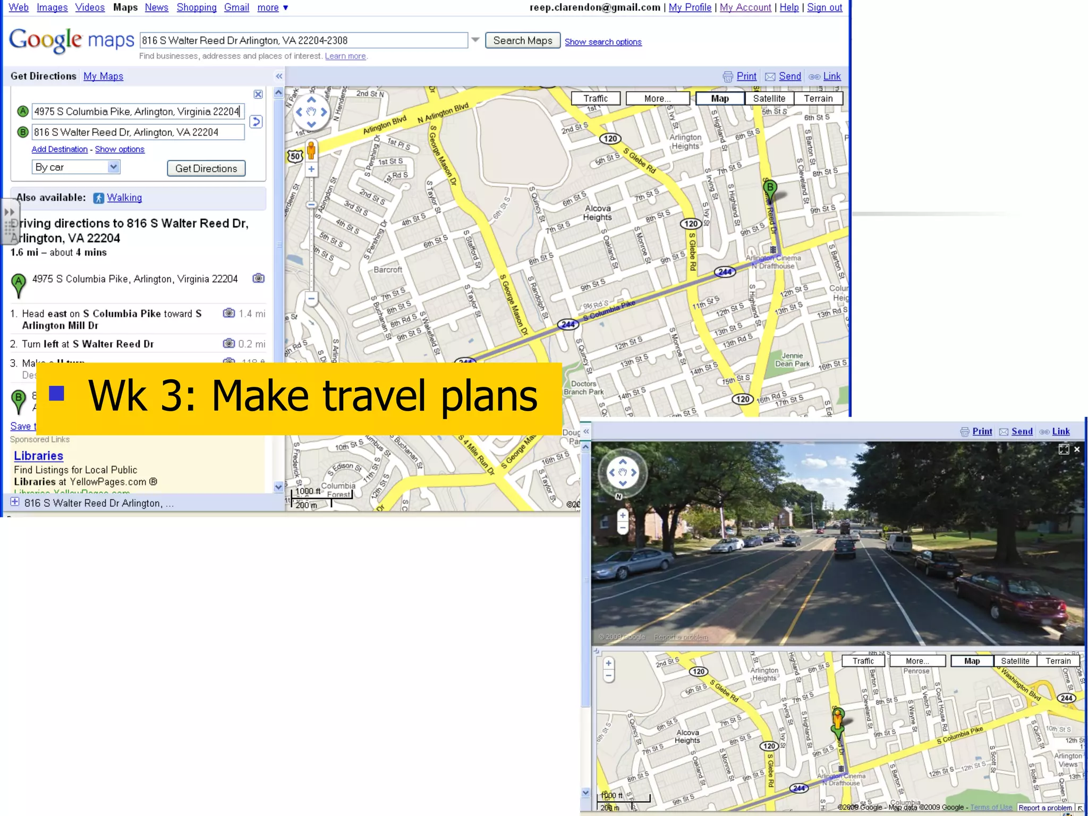Click the left panel scrollbar up arrow
This screenshot has width=1088, height=816.
(x=278, y=93)
